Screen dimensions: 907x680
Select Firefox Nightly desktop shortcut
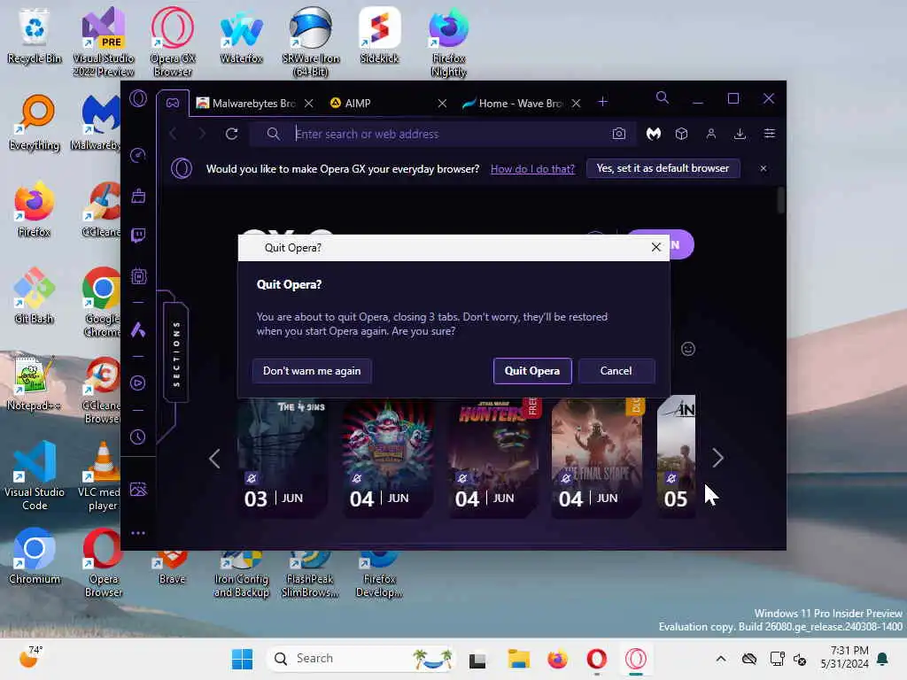click(x=448, y=42)
